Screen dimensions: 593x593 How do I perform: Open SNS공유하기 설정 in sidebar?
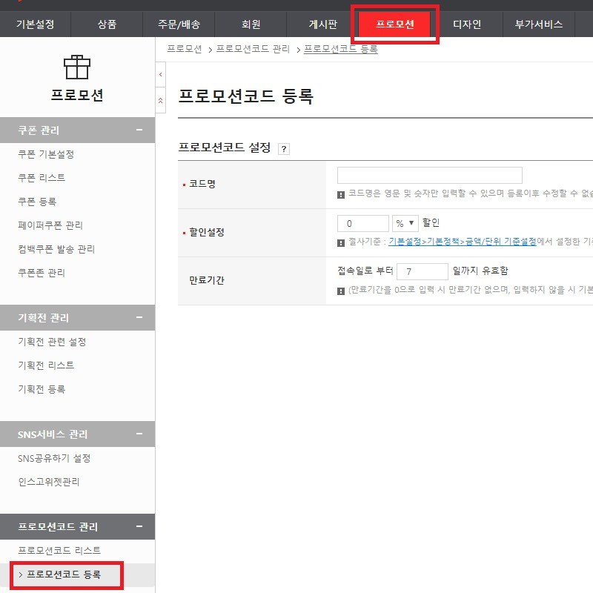coord(54,458)
